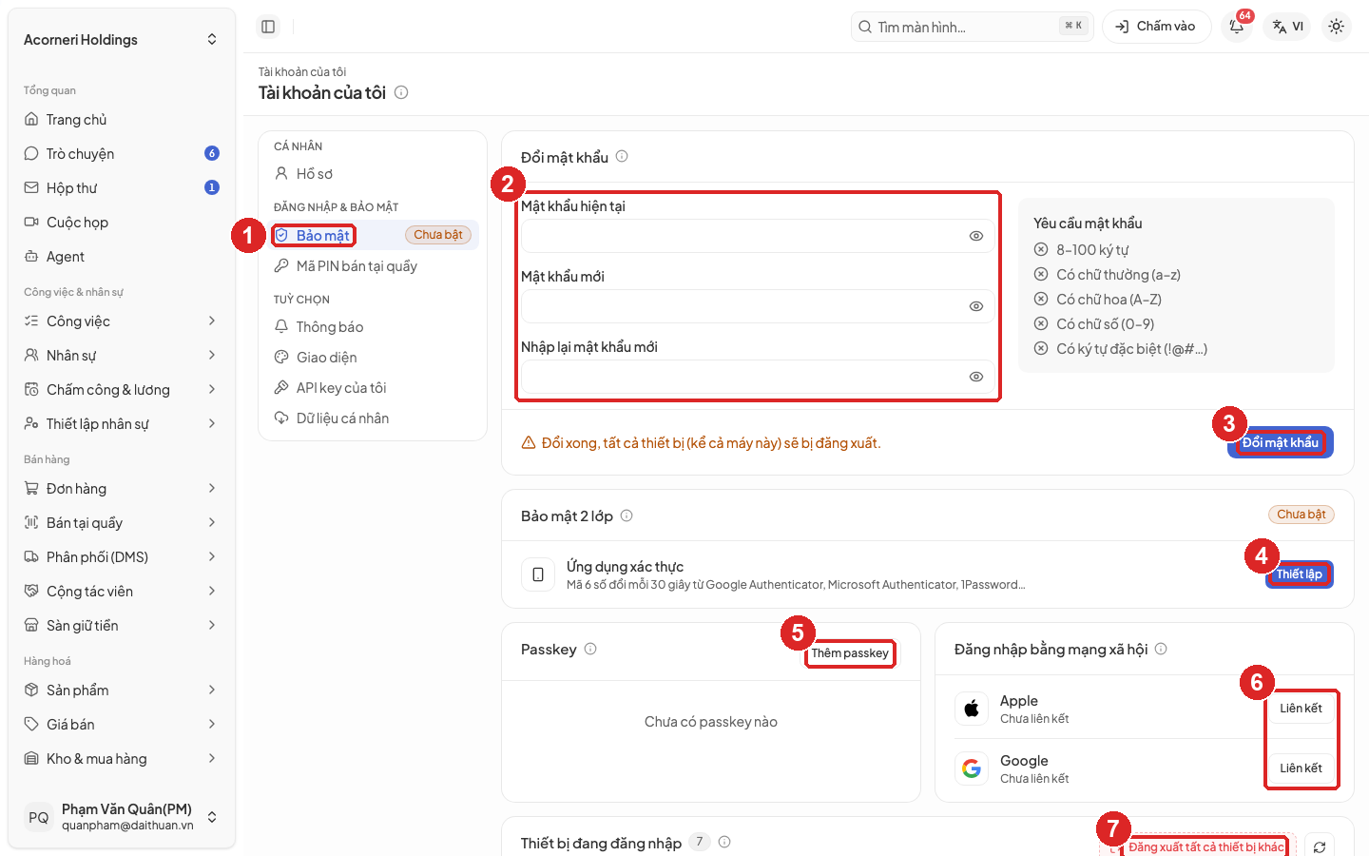
Task: Click the PQ user avatar
Action: (x=39, y=817)
